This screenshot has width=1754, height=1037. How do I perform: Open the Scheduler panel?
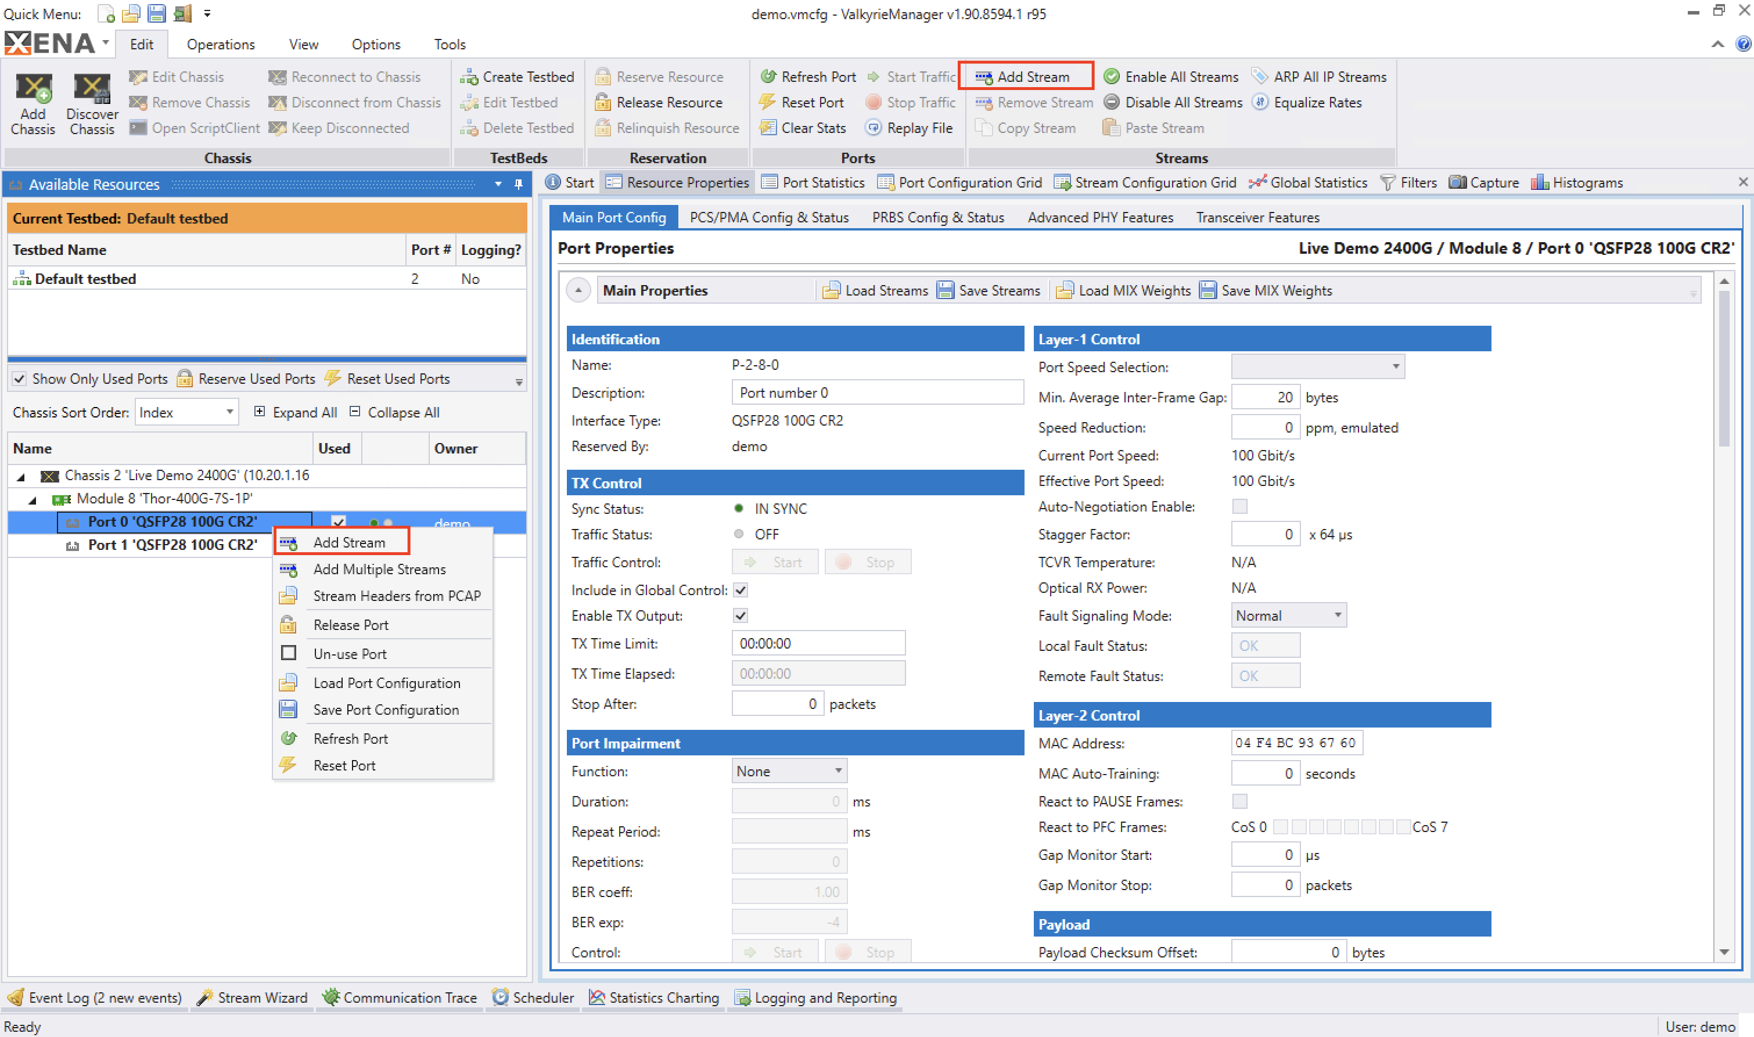533,998
